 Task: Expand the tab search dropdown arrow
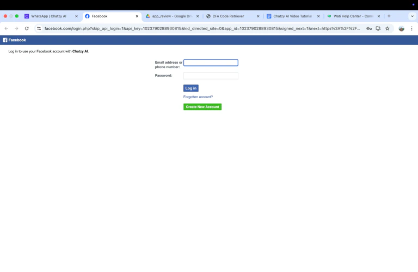(x=412, y=16)
